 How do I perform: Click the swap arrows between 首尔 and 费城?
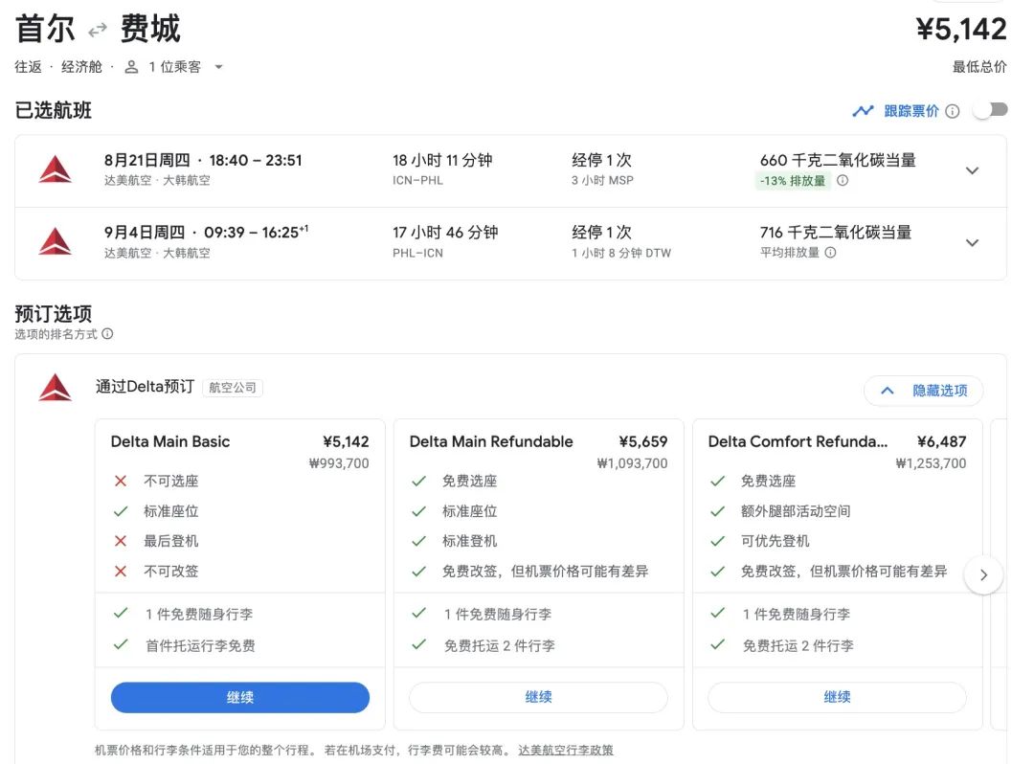pos(97,31)
